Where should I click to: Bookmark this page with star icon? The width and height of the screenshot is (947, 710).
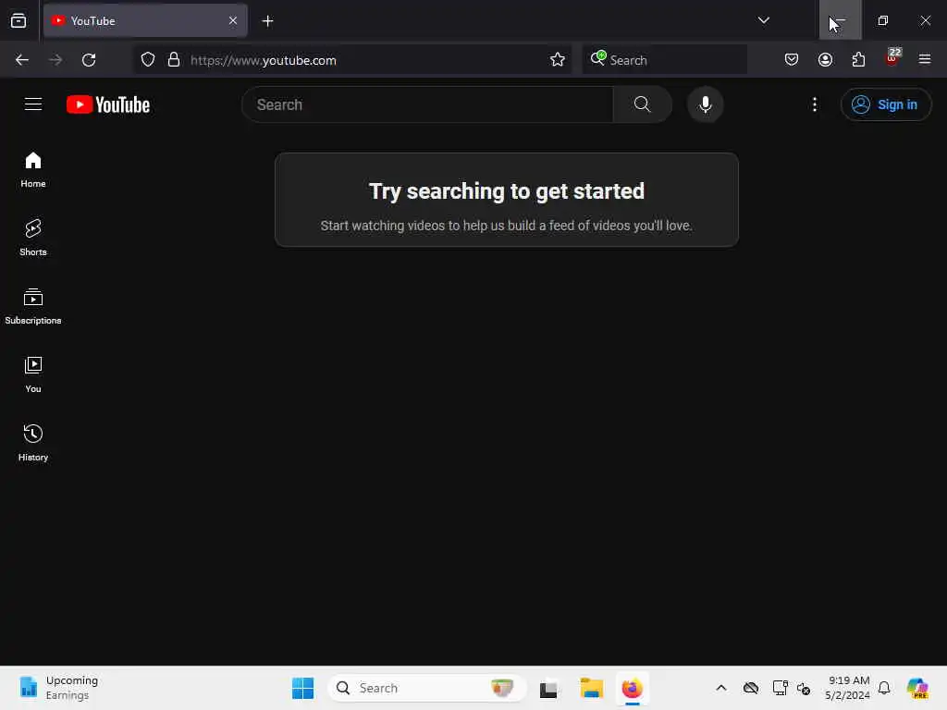point(557,60)
